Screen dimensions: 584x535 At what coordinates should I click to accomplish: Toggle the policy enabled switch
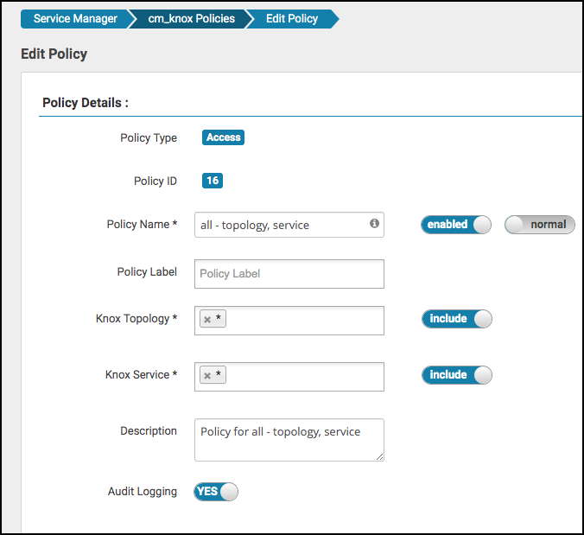click(x=456, y=225)
